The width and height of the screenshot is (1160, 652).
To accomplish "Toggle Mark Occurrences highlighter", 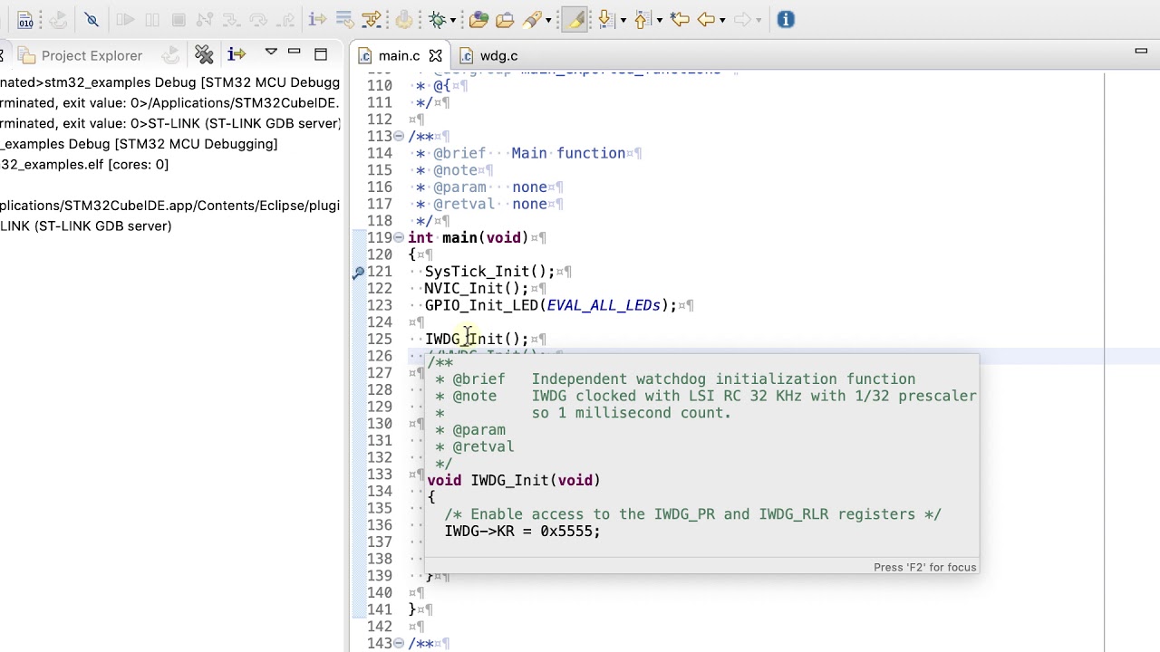I will 575,20.
